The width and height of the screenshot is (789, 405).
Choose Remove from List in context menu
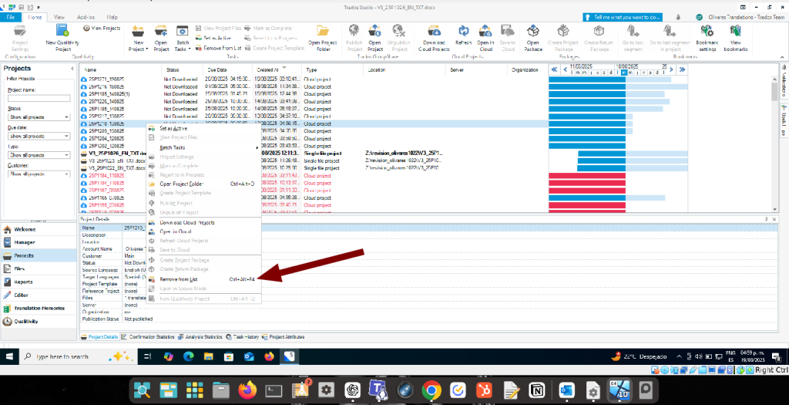177,279
